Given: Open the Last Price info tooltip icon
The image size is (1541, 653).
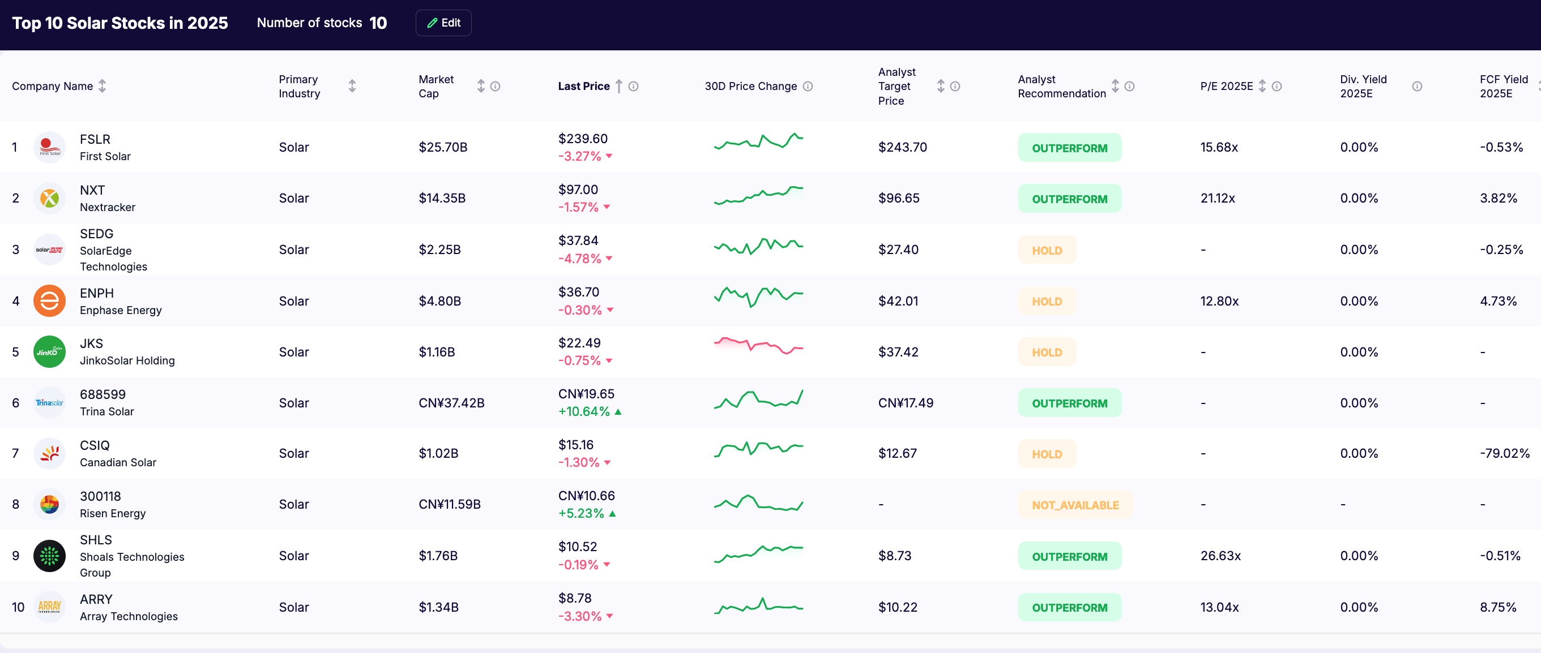Looking at the screenshot, I should coord(634,86).
